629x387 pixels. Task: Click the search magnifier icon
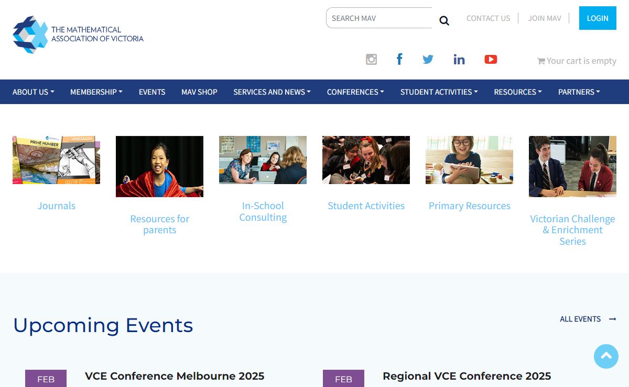(444, 21)
